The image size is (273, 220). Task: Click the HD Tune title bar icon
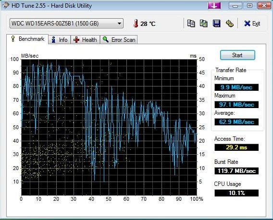[5, 5]
